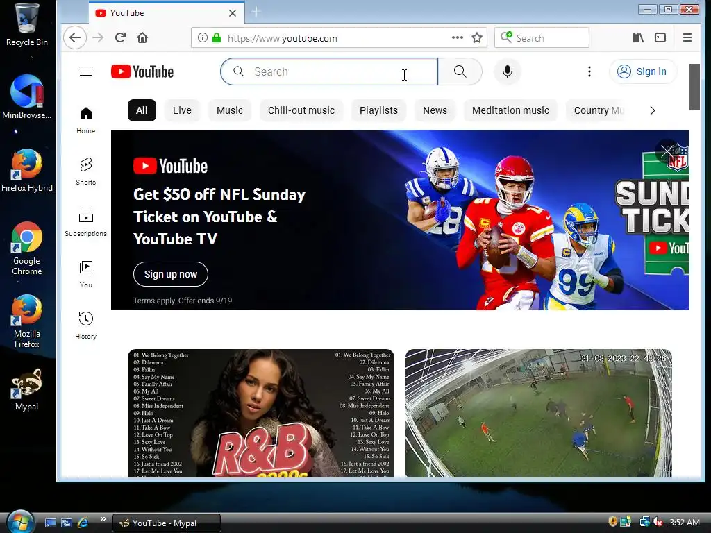Click the browser Search box

[x=542, y=37]
